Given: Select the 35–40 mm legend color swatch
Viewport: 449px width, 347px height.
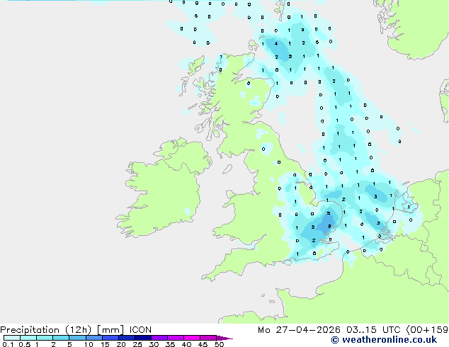Looking at the screenshot, I should (x=176, y=338).
